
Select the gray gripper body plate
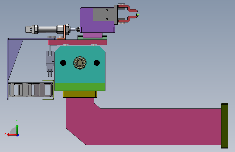(103, 15)
